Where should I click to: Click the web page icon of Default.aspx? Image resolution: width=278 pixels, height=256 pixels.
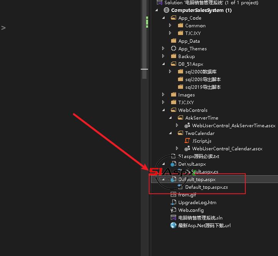pos(173,164)
